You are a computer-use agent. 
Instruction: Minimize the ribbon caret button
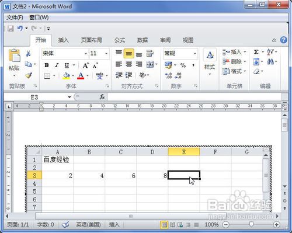pyautogui.click(x=274, y=40)
